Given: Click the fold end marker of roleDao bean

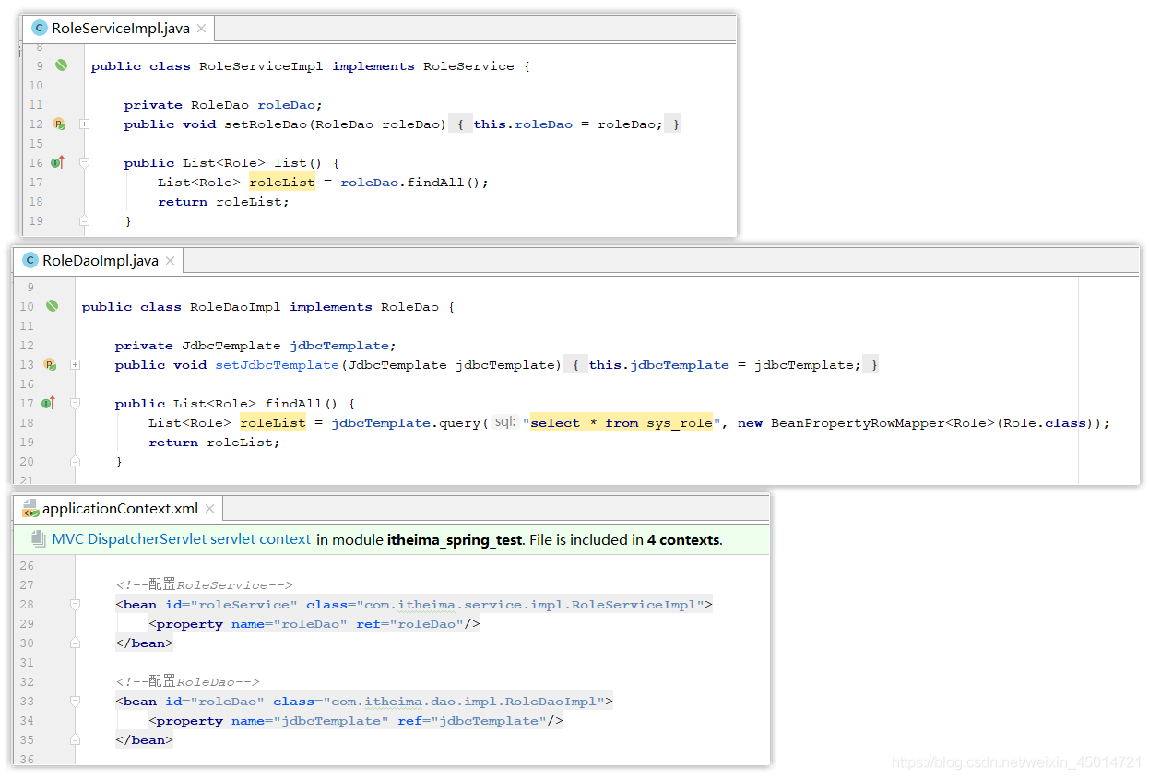Looking at the screenshot, I should coord(75,739).
